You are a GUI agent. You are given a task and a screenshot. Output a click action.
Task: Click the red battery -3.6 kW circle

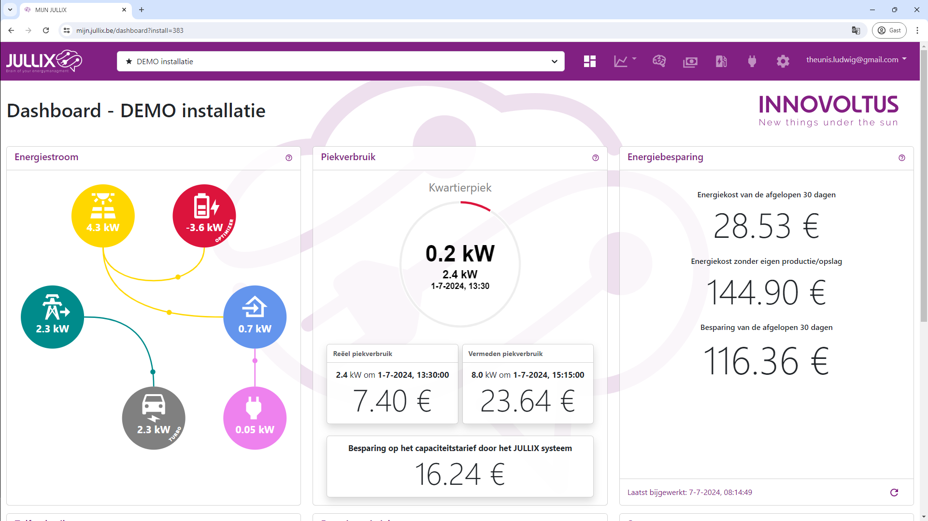pyautogui.click(x=204, y=216)
